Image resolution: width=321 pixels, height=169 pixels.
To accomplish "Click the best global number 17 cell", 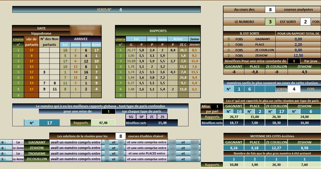I will click(x=49, y=123).
